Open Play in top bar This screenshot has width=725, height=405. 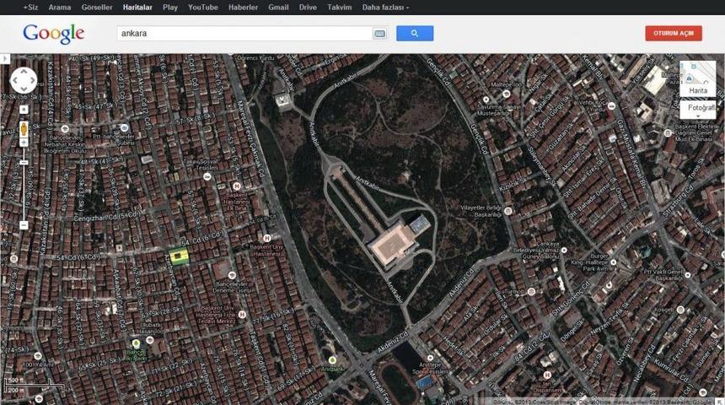(170, 8)
